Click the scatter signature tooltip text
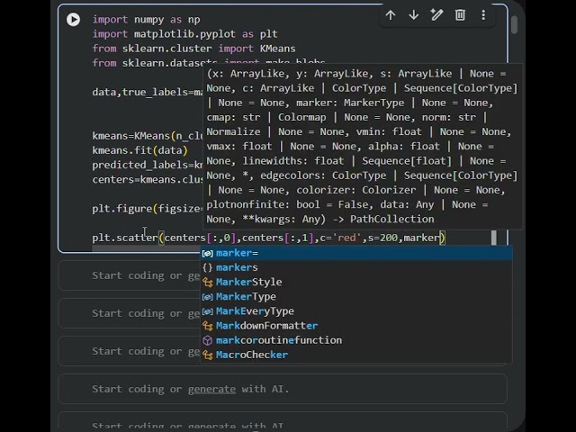 (362, 146)
